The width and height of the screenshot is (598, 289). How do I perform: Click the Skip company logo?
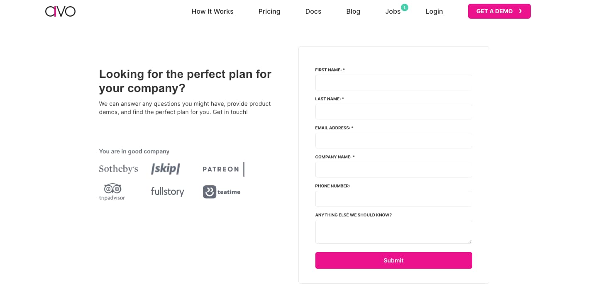pyautogui.click(x=166, y=169)
